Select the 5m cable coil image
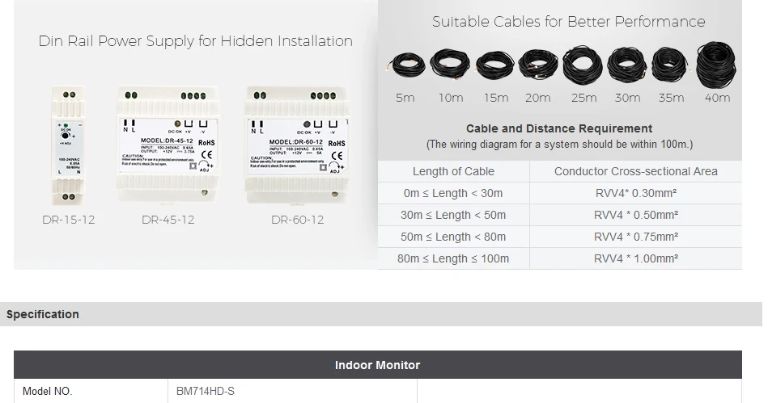Screen dimensions: 768x403 [x=405, y=66]
